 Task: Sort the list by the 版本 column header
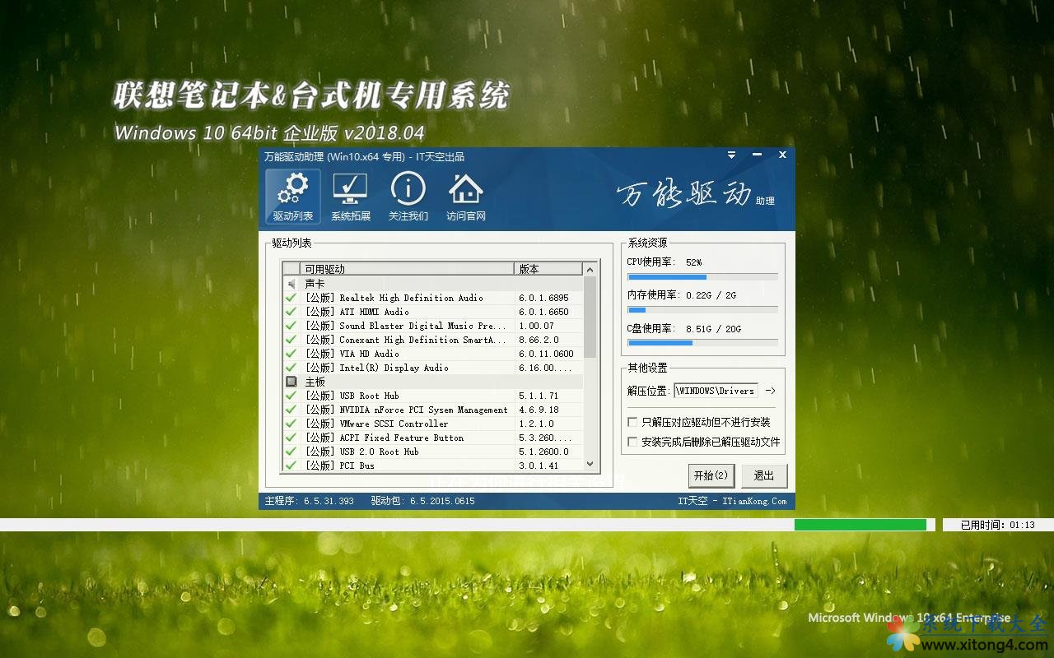coord(528,268)
